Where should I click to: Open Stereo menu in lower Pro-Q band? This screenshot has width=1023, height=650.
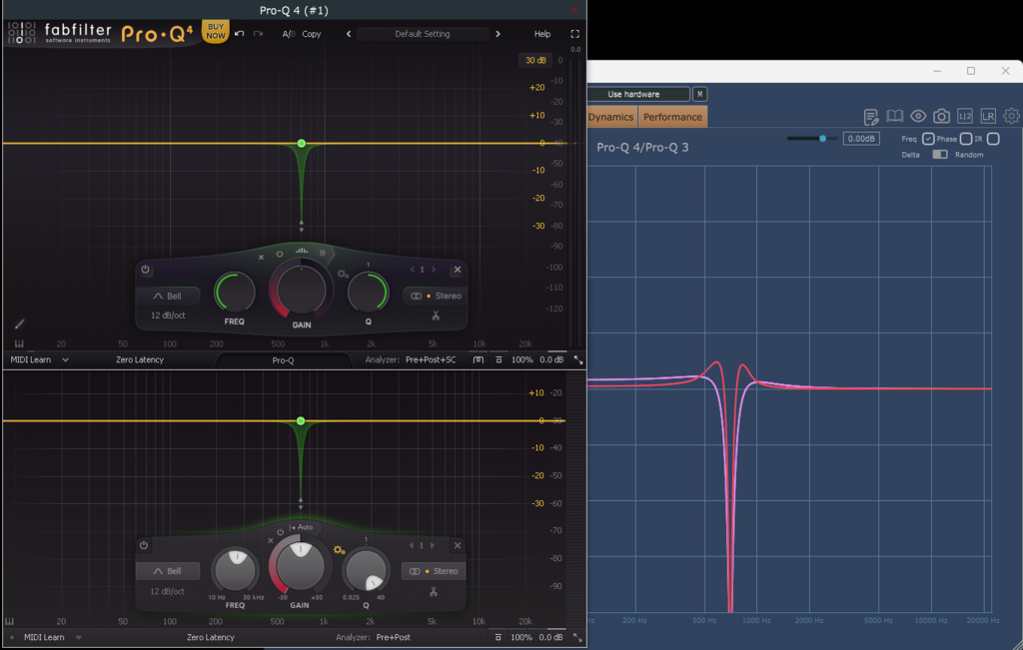[x=434, y=571]
